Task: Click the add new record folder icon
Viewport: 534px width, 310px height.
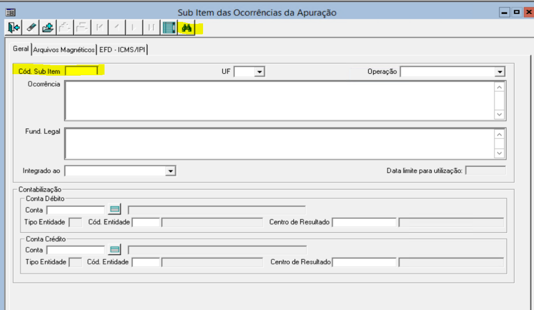Action: tap(48, 27)
